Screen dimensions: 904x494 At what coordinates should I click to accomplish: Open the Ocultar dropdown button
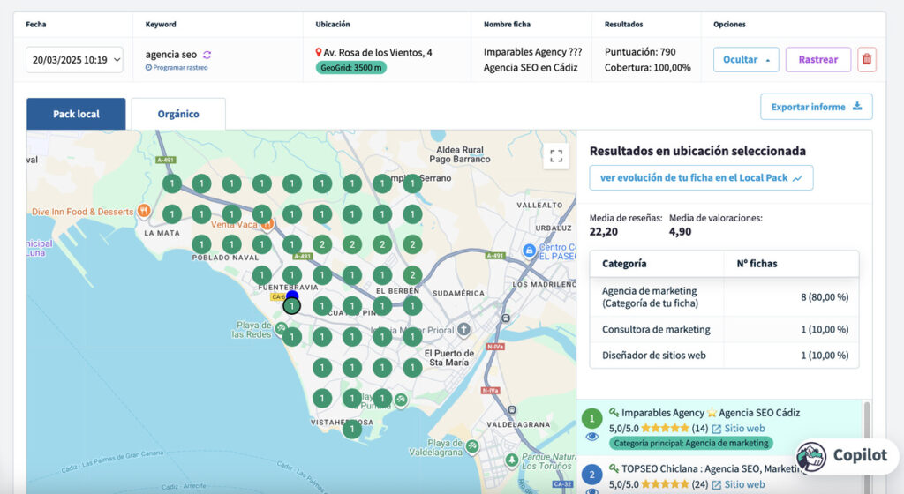coord(746,59)
